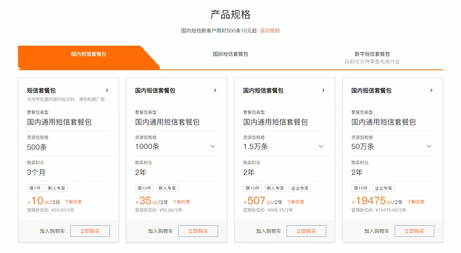Viewport: 461px width, 253px height.
Task: Click the 官网折扣价: ¥24.00/3月 text
Action: pos(50,210)
